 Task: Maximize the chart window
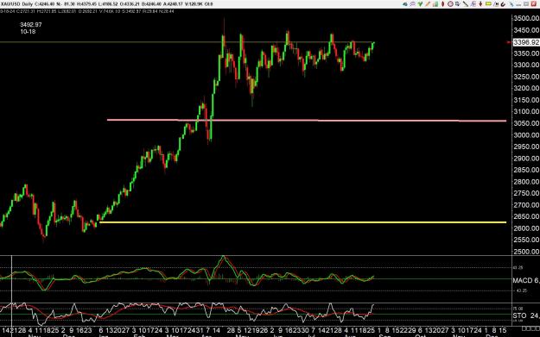(526, 4)
